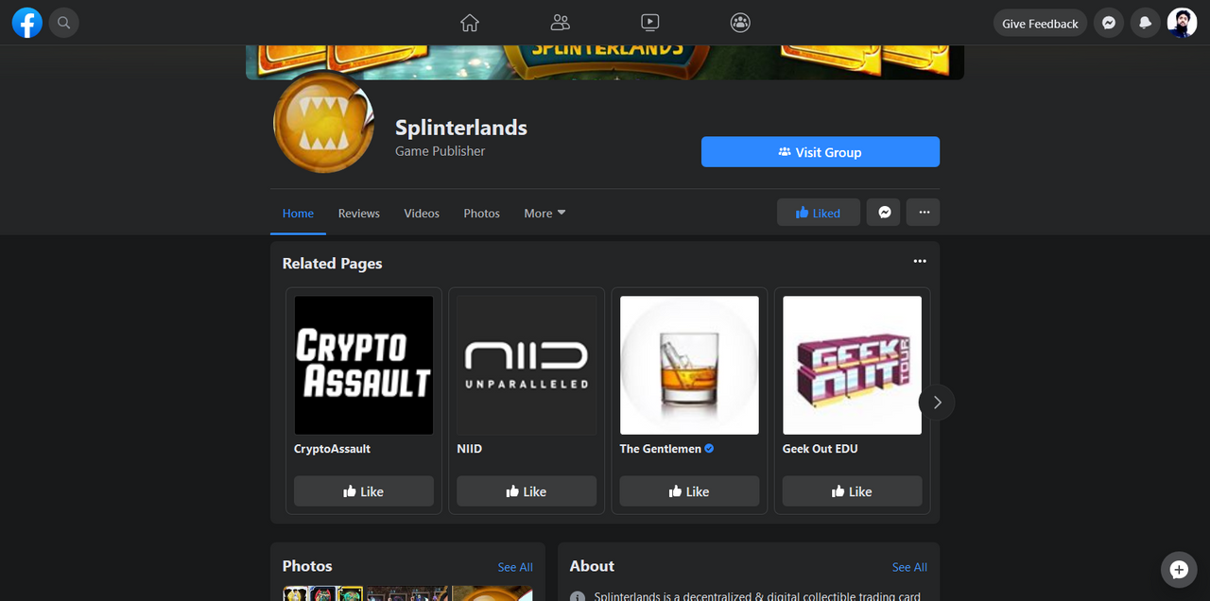Open Related Pages three-dot menu

(920, 262)
